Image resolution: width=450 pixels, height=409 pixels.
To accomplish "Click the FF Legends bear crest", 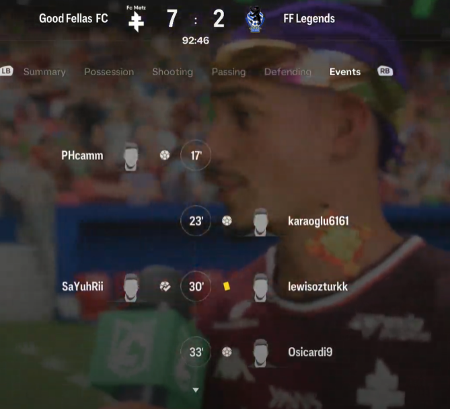I will click(x=255, y=19).
